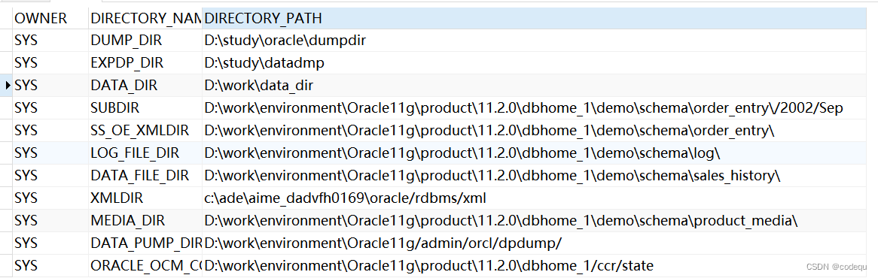Sort by the OWNER column header

(50, 19)
